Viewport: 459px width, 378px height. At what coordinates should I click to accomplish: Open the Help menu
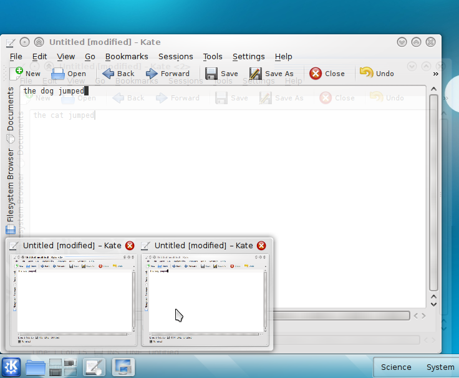283,57
